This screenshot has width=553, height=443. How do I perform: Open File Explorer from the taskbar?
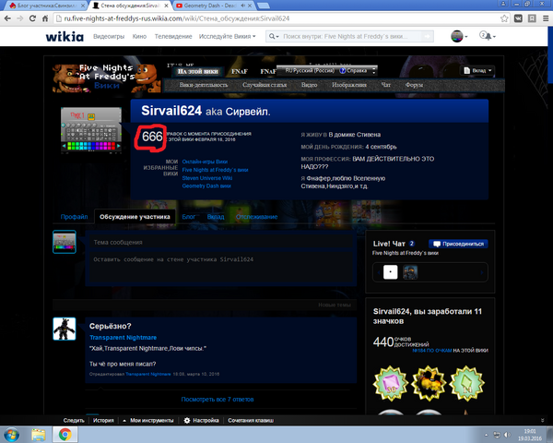[x=39, y=434]
